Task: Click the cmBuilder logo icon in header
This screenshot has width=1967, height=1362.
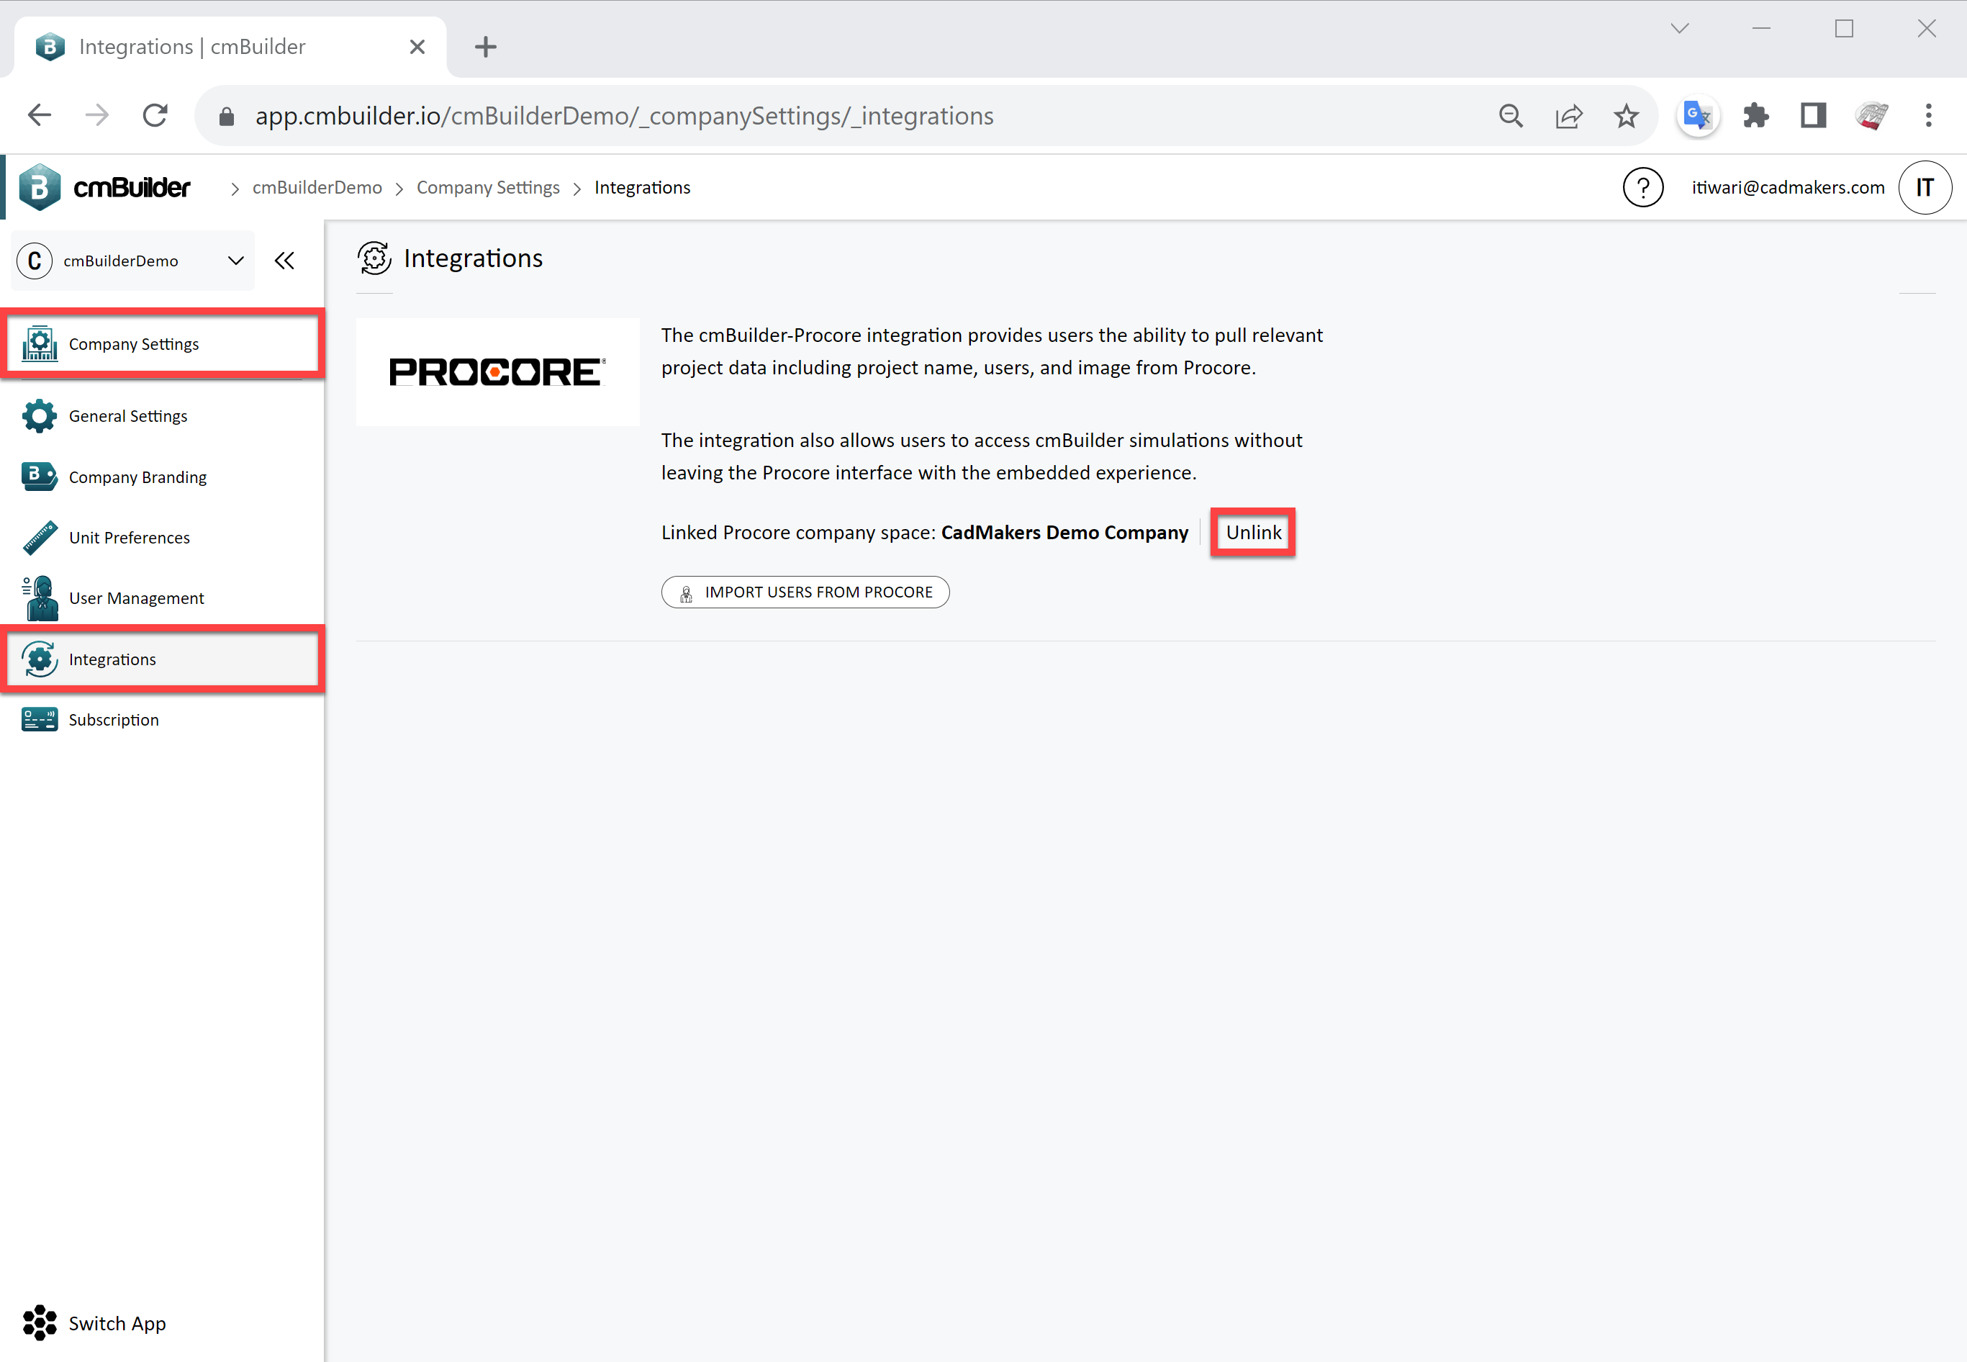Action: coord(40,187)
